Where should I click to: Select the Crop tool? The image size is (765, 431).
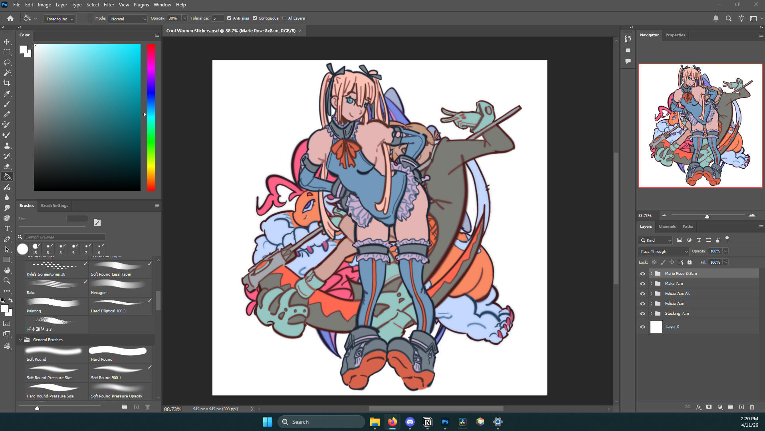coord(7,83)
